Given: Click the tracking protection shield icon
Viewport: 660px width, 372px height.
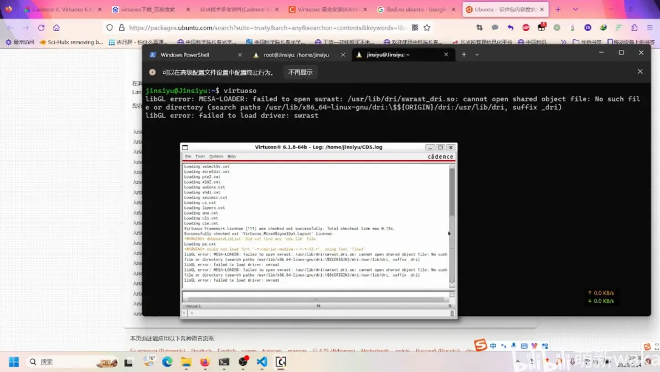Looking at the screenshot, I should point(110,28).
